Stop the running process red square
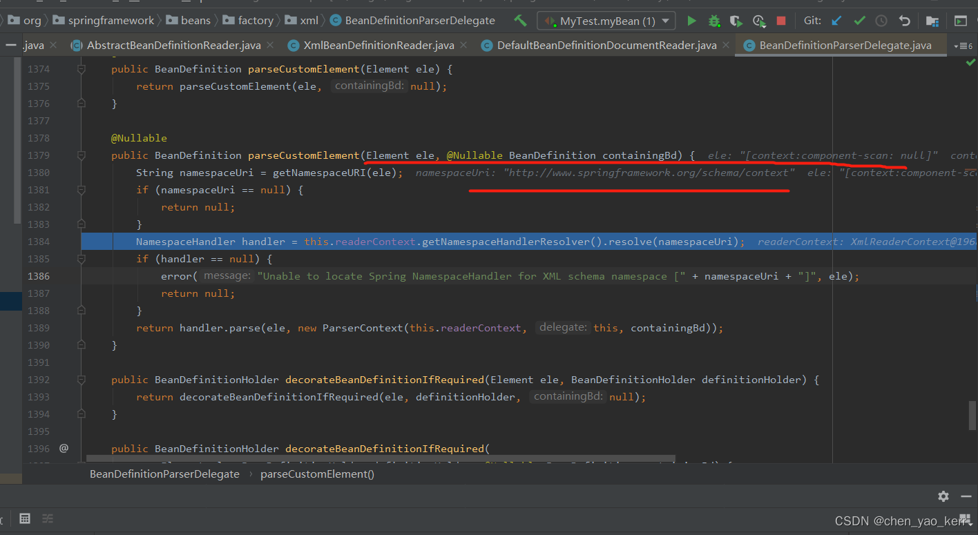Image resolution: width=978 pixels, height=535 pixels. (x=781, y=21)
